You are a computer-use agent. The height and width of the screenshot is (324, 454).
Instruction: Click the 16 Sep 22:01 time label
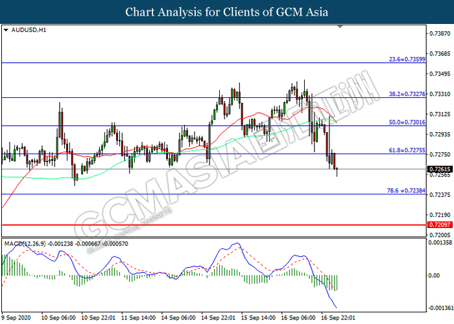[338, 318]
